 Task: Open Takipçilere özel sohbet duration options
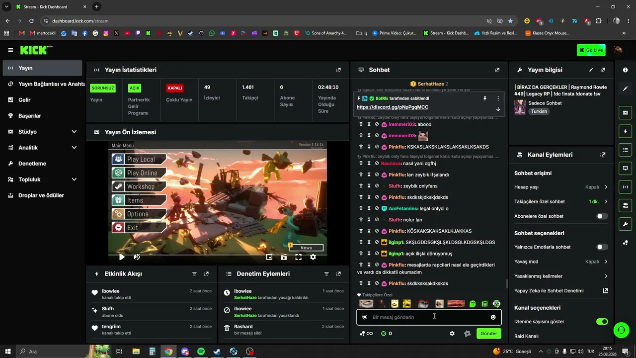point(561,202)
